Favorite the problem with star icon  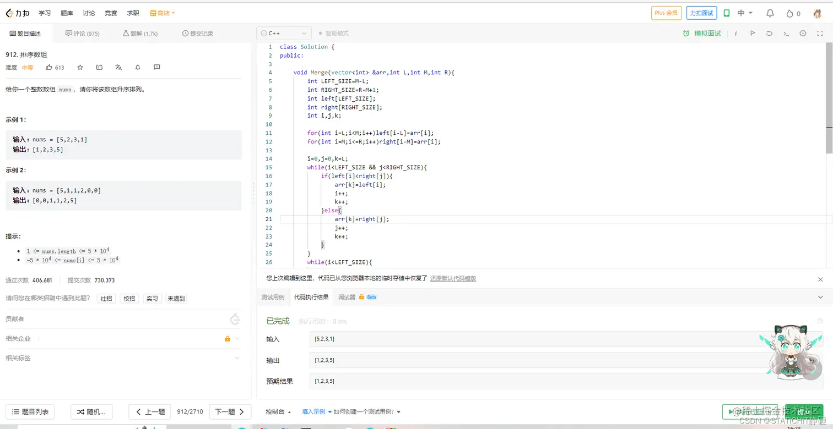click(x=80, y=68)
